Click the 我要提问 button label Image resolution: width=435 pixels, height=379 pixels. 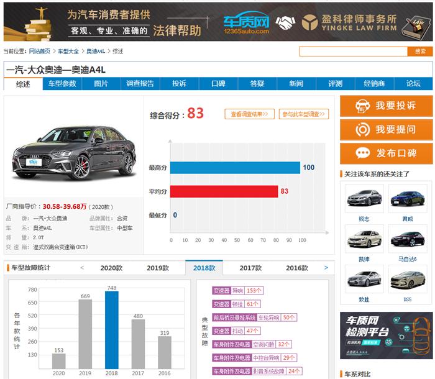click(x=396, y=130)
